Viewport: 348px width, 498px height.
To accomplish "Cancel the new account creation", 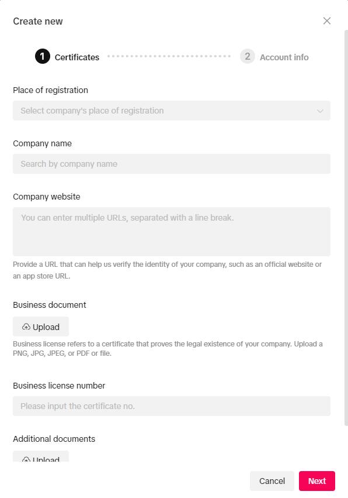I will click(272, 481).
